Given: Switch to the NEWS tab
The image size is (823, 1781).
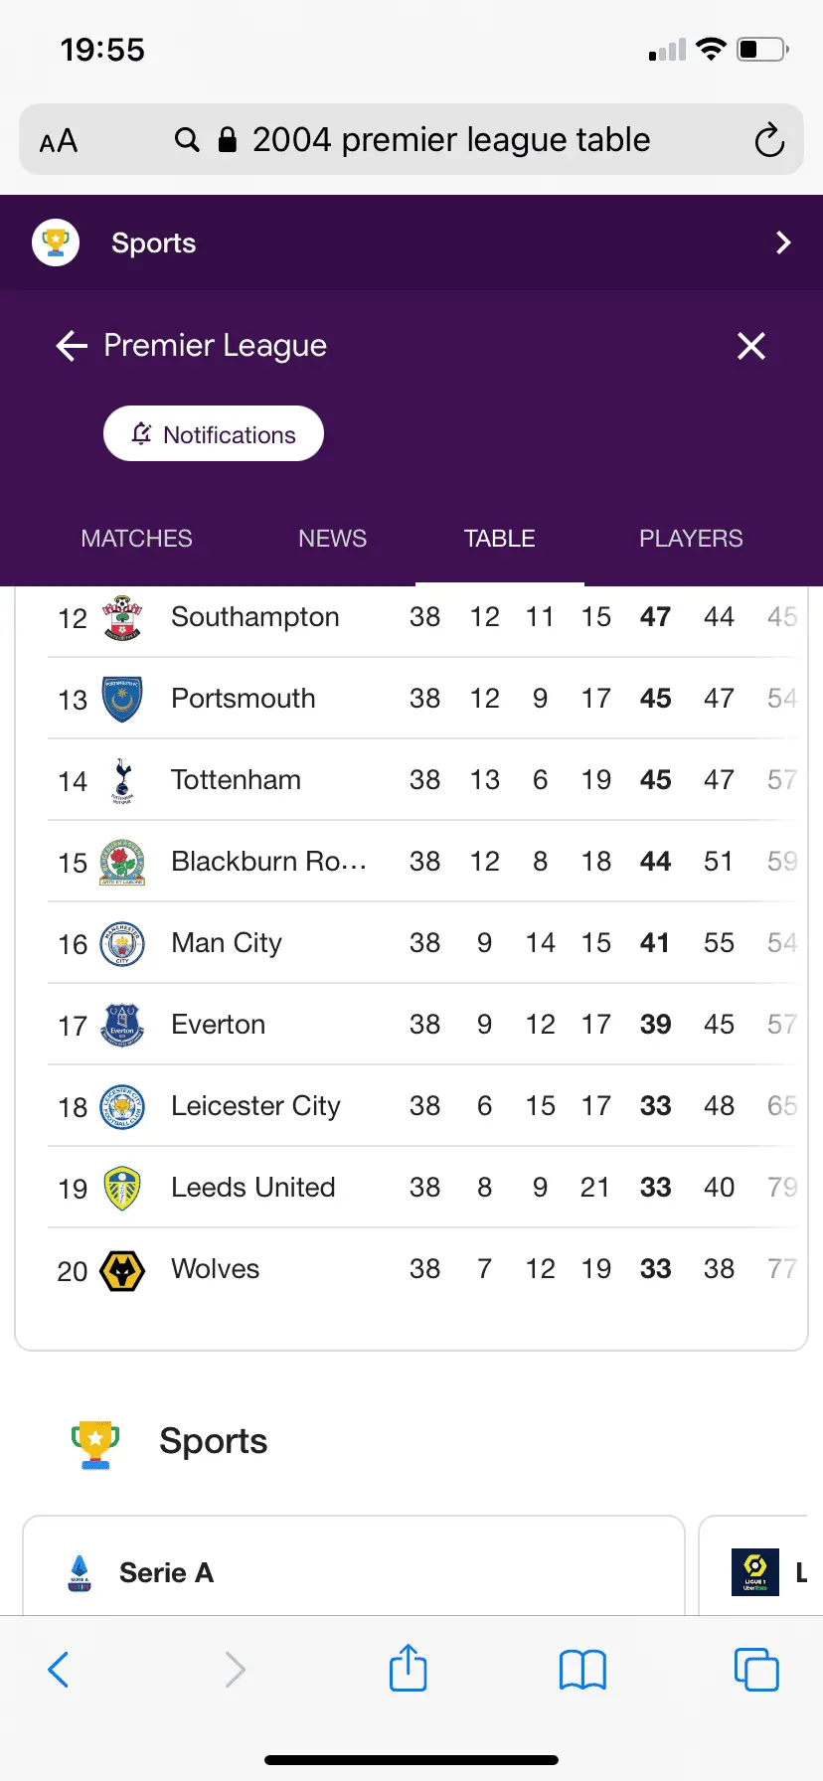Looking at the screenshot, I should tap(332, 539).
